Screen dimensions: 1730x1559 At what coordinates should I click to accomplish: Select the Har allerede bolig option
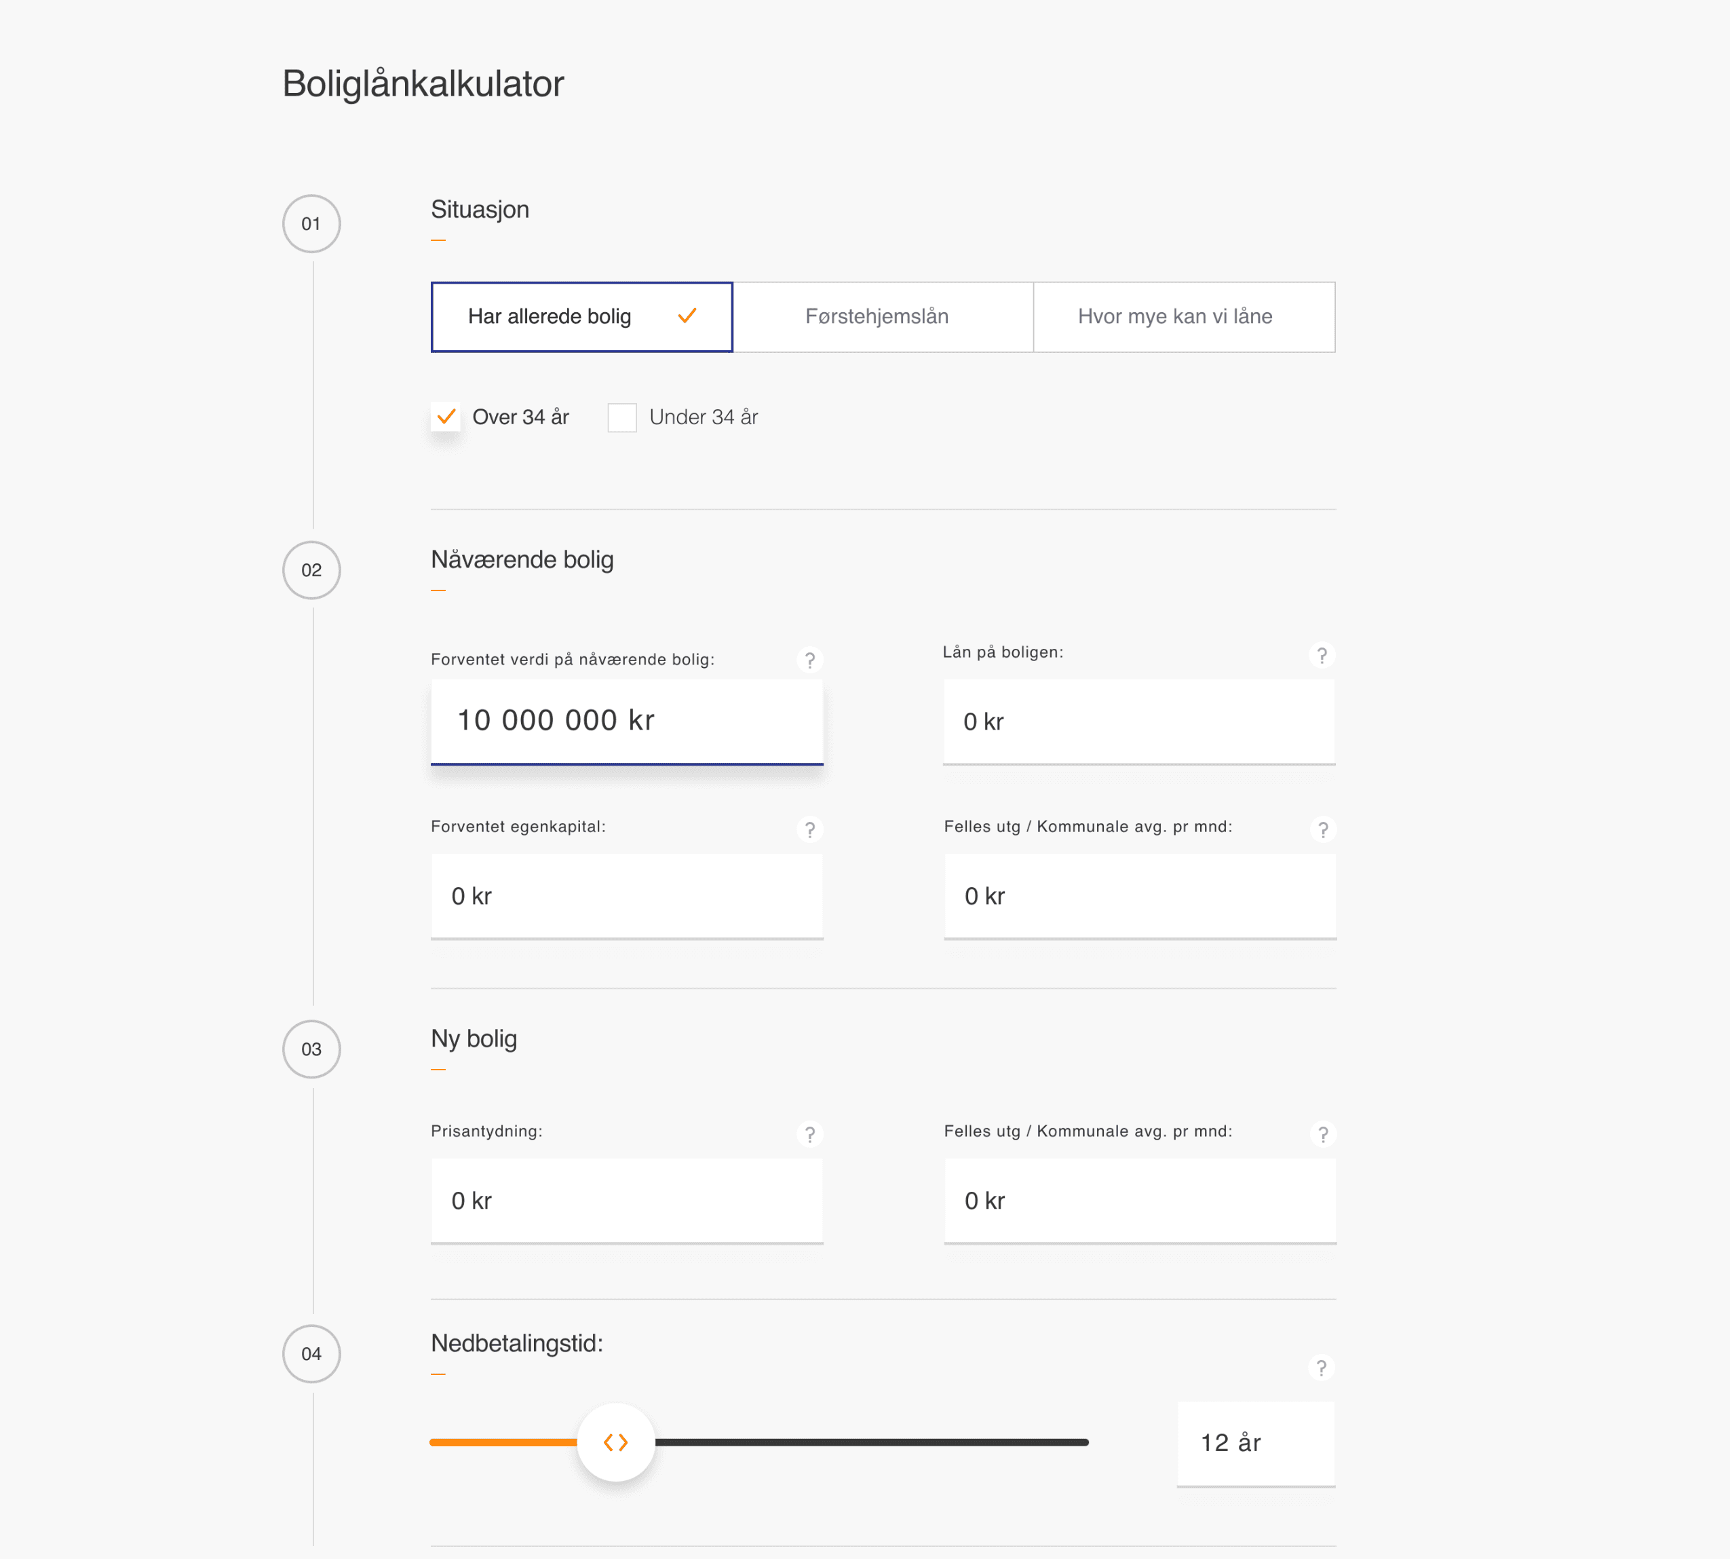(581, 317)
